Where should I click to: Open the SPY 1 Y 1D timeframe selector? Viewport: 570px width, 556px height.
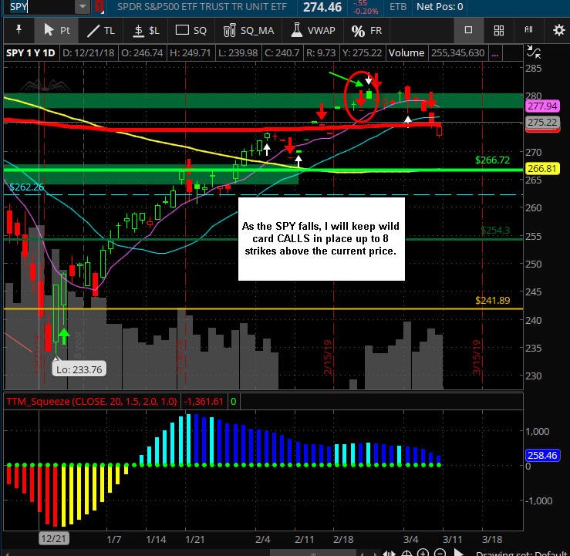click(x=31, y=53)
